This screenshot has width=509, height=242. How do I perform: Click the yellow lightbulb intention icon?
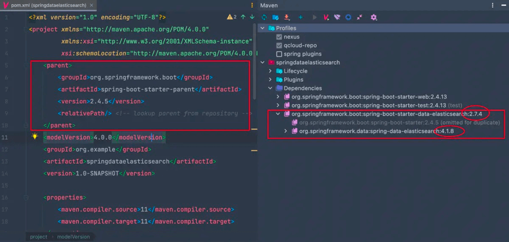35,137
